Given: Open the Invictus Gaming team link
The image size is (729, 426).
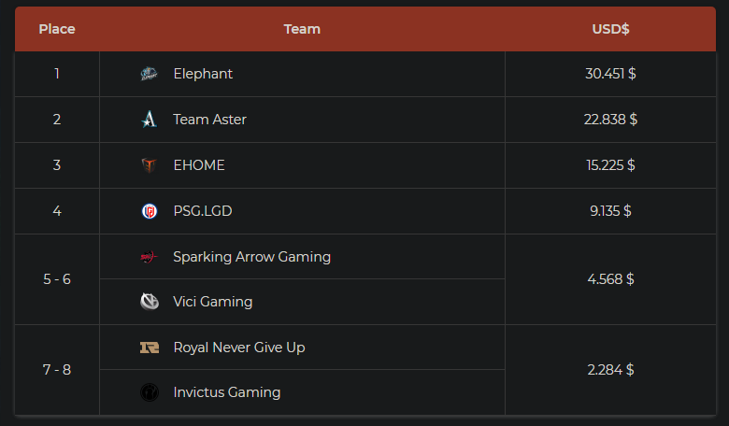Looking at the screenshot, I should click(x=227, y=392).
